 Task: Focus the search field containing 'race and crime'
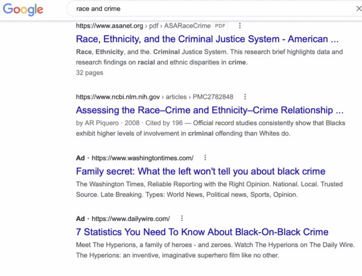click(x=215, y=9)
